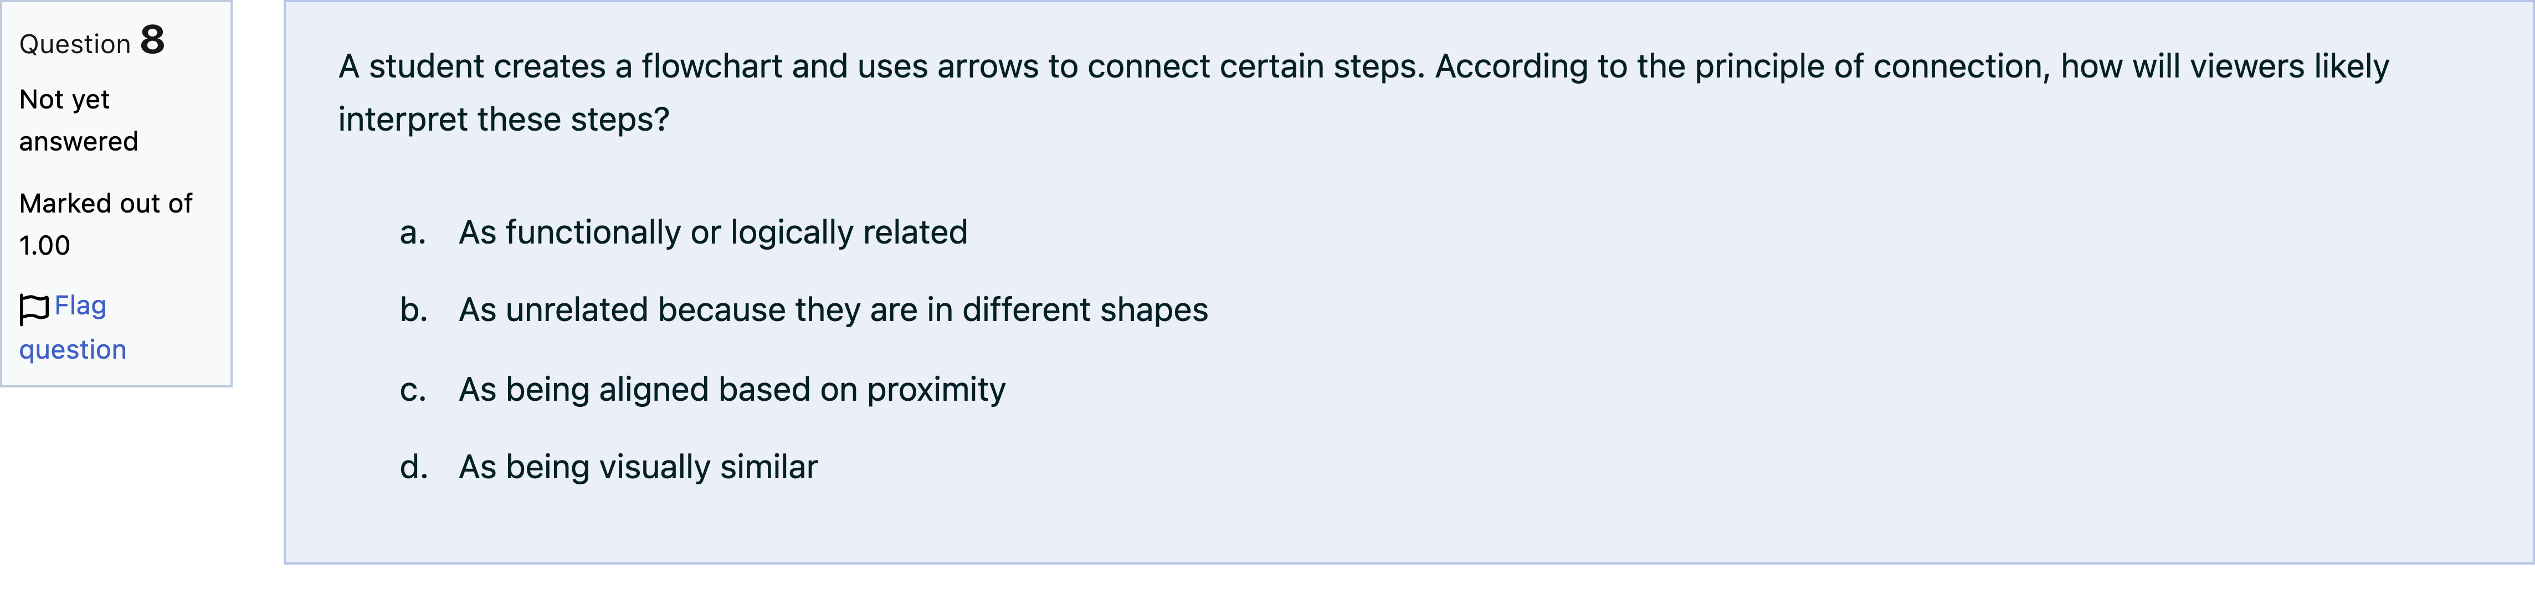Click the 'Flag question' link
This screenshot has height=600, width=2535.
tap(73, 328)
